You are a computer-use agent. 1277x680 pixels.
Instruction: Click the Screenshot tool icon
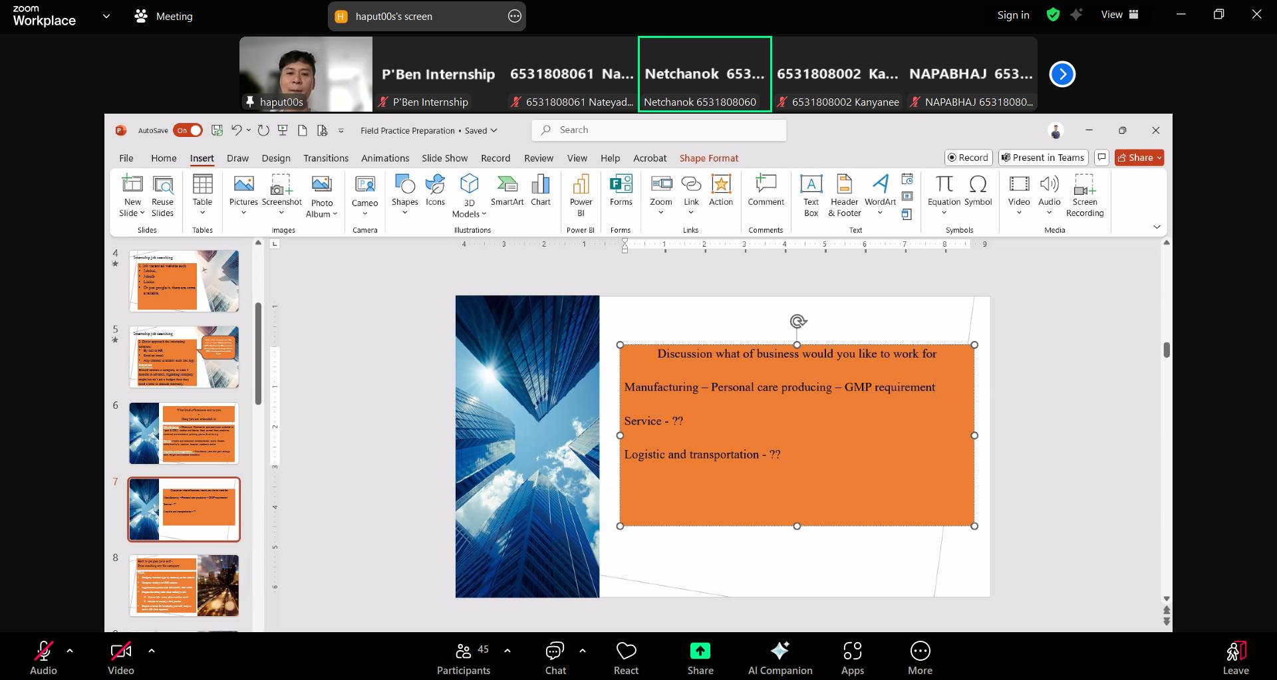click(281, 183)
